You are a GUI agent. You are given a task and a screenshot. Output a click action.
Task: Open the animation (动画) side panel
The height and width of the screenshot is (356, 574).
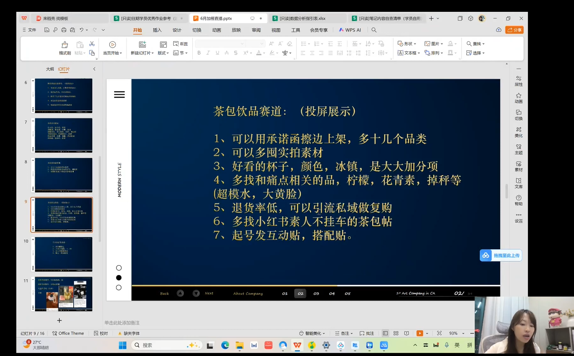click(518, 98)
